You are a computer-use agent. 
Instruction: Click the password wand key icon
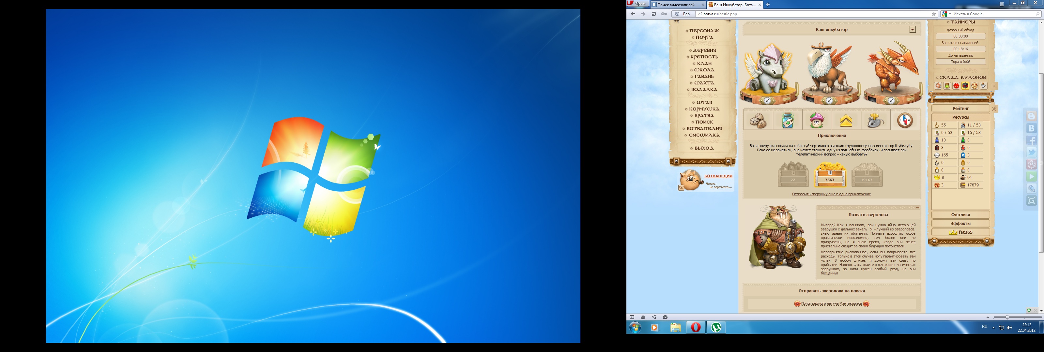(x=664, y=14)
